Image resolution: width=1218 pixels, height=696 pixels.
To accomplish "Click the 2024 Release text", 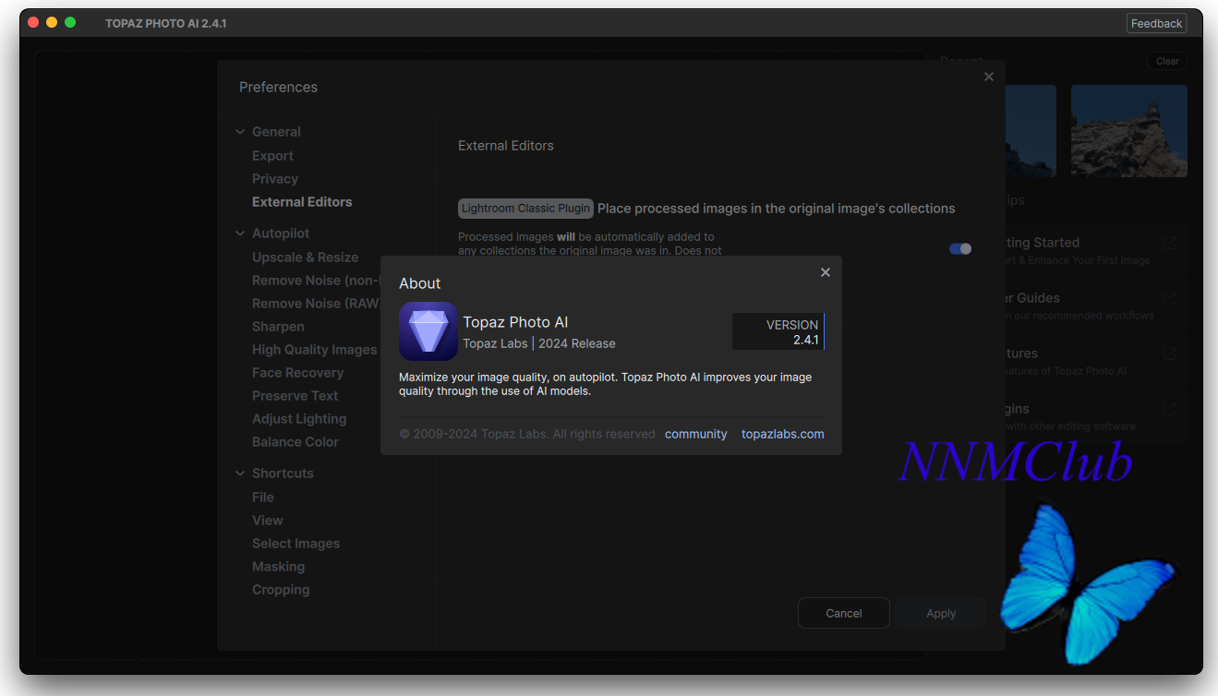I will pos(577,343).
